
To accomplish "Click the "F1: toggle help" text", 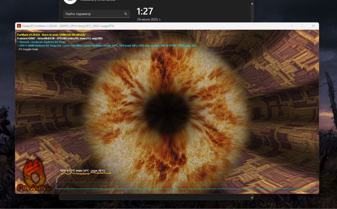I will (x=28, y=49).
